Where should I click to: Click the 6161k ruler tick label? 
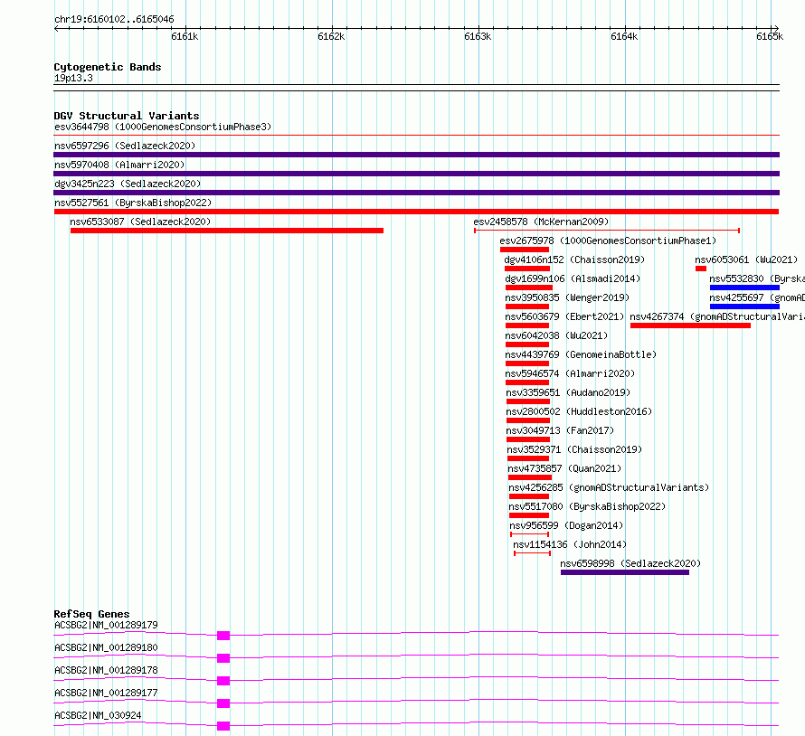(x=185, y=36)
